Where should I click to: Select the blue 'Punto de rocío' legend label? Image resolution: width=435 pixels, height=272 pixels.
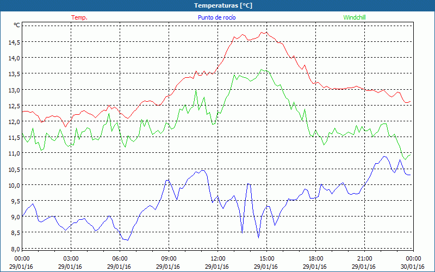[216, 17]
